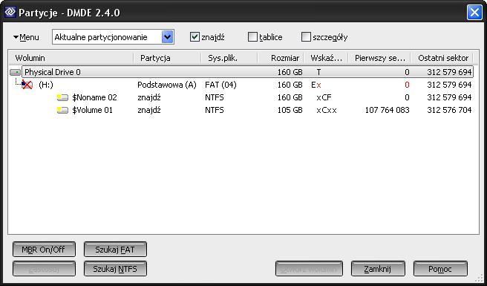487x286 pixels.
Task: Click the Ex indicator of H: partition
Action: pyautogui.click(x=316, y=85)
